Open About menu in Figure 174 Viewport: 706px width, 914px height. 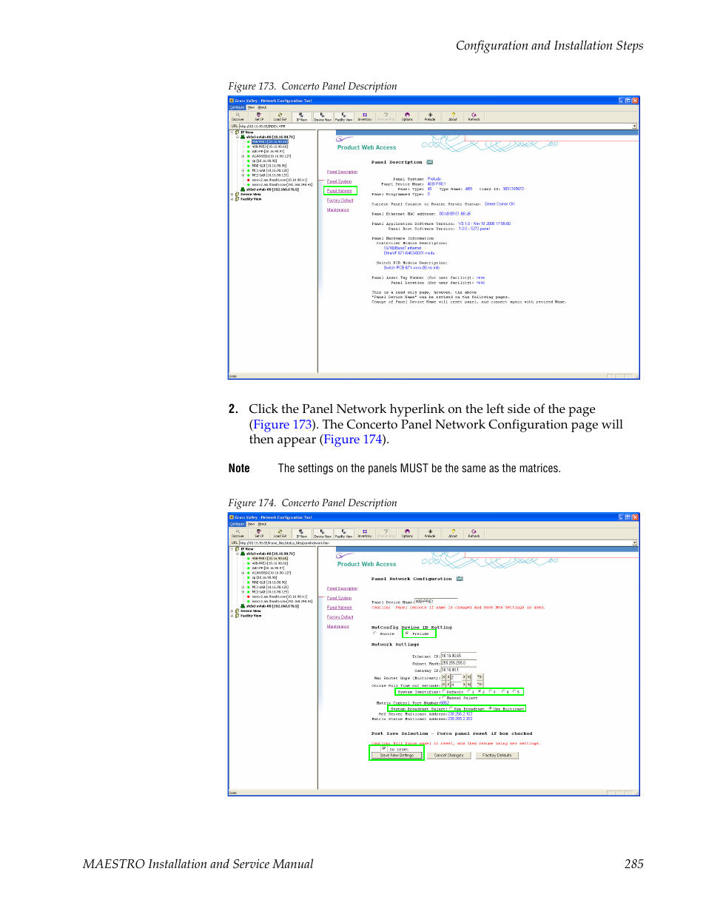click(262, 523)
